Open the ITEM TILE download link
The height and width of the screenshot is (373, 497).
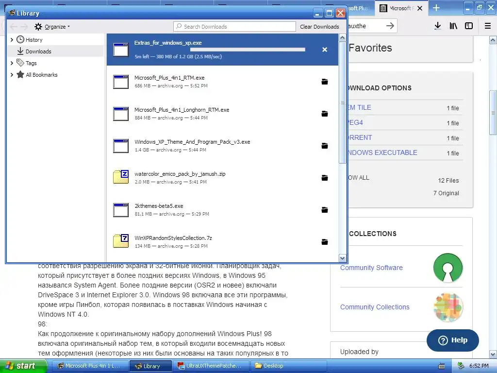360,107
